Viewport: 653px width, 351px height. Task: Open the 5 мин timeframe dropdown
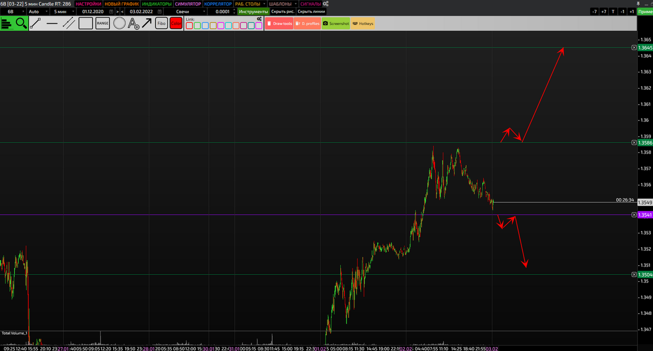coord(64,11)
